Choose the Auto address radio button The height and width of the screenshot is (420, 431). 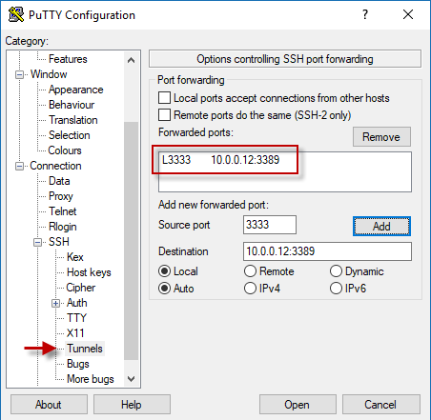164,289
